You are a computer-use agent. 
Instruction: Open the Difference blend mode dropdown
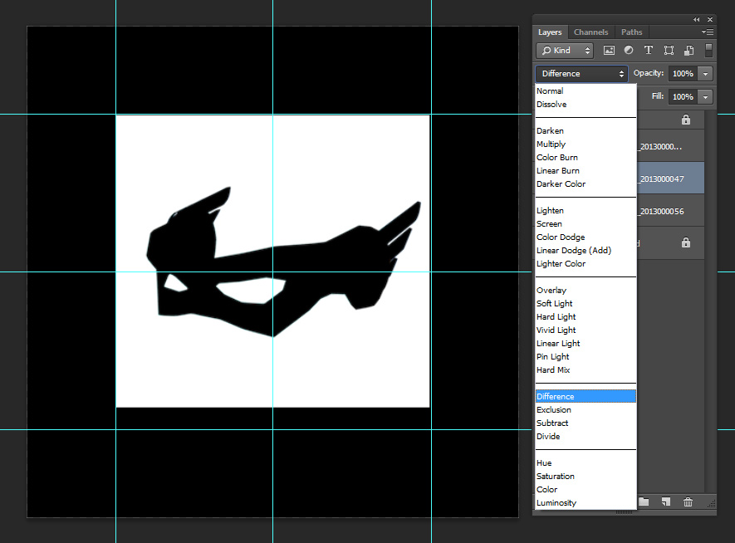581,74
